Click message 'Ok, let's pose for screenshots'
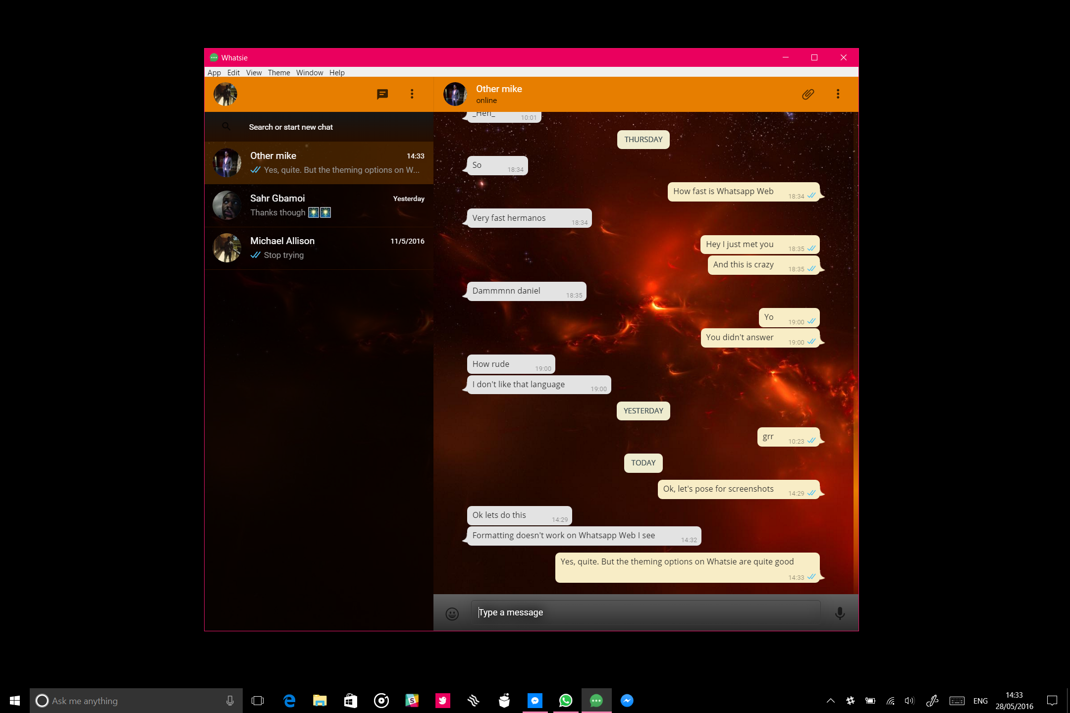The width and height of the screenshot is (1070, 713). [x=739, y=489]
